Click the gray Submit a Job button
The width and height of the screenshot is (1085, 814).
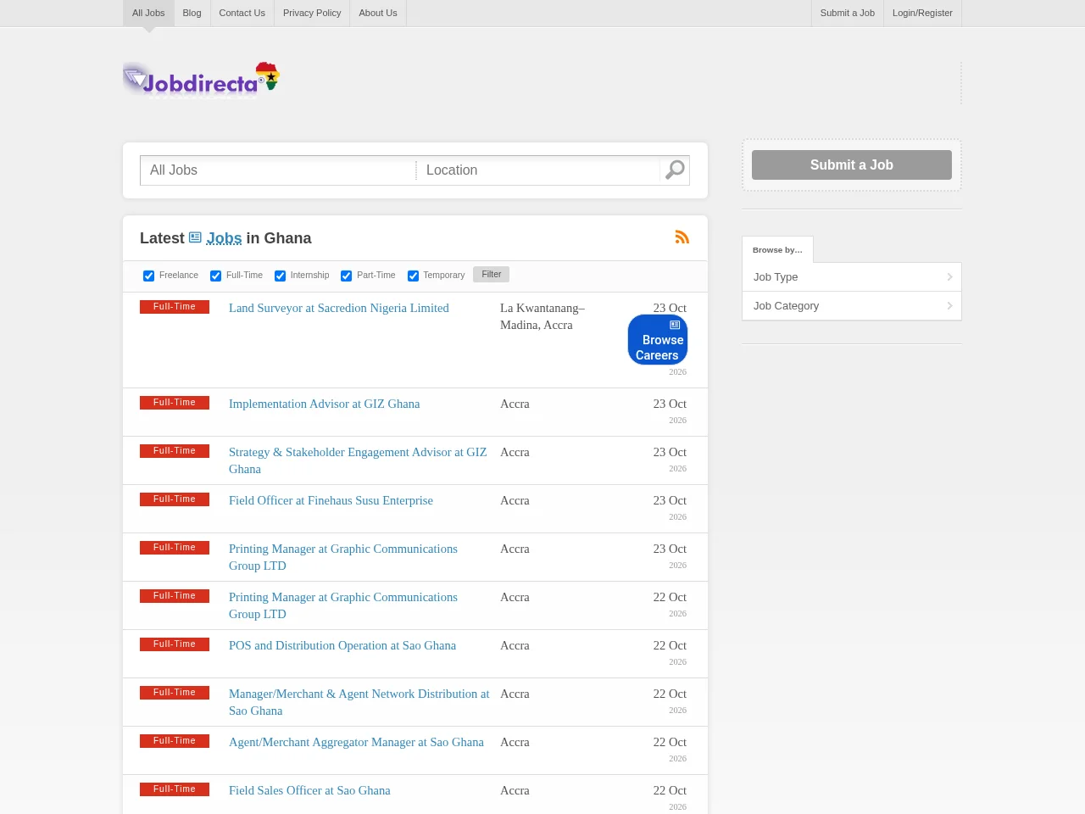852,165
